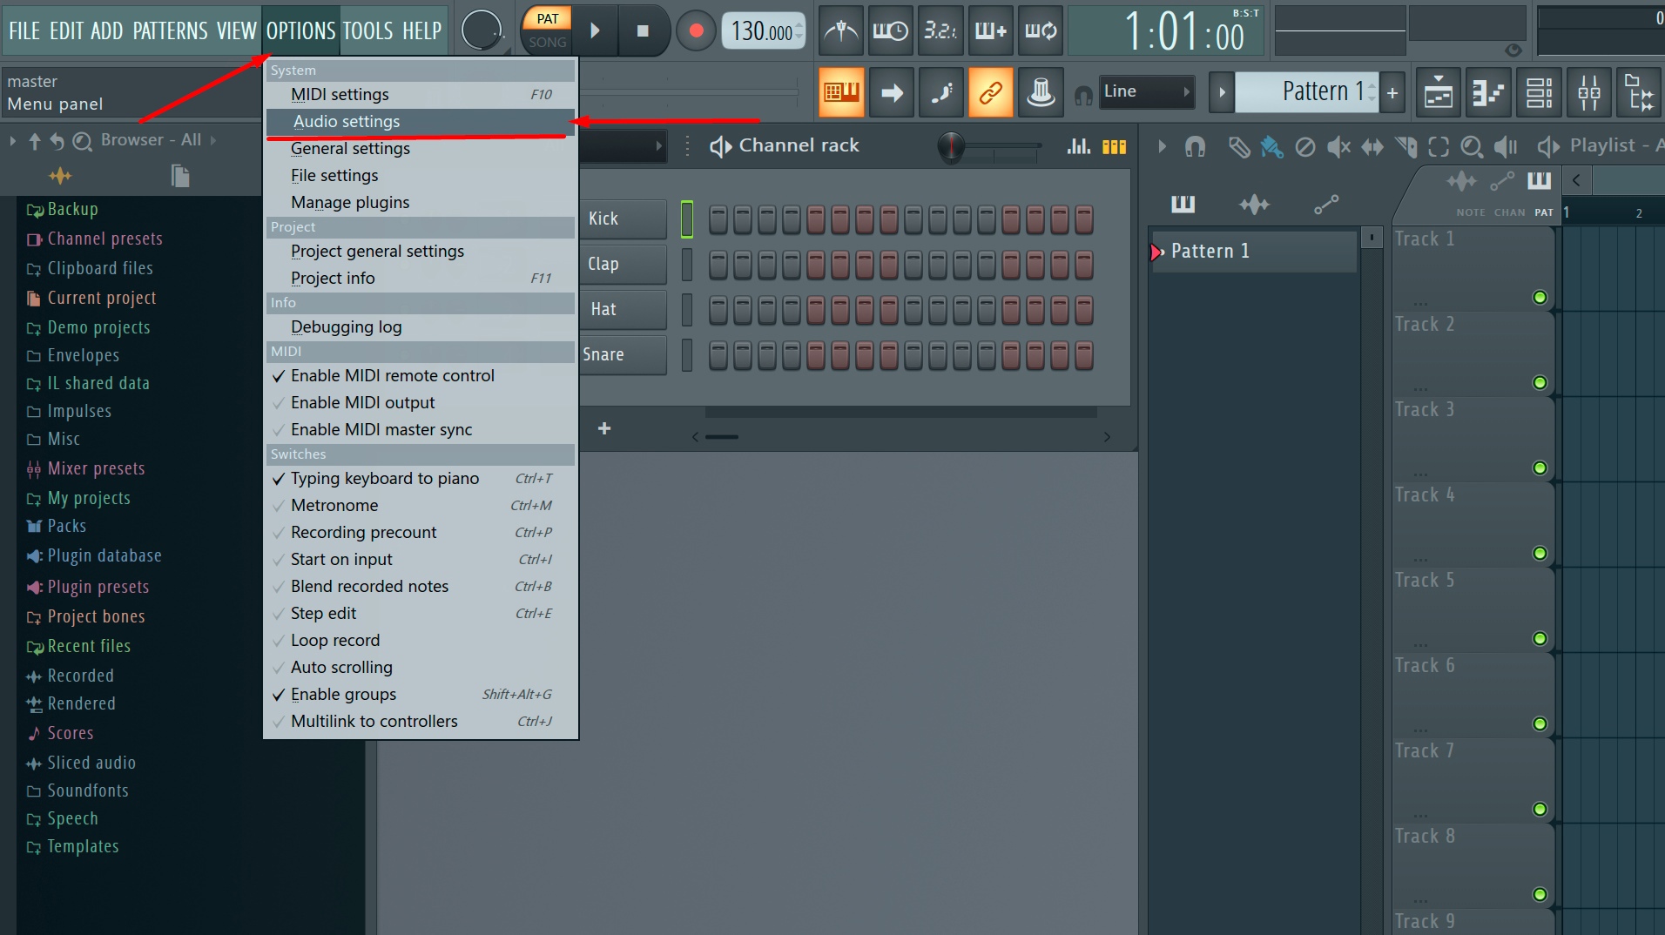Screen dimensions: 1665x935
Task: Open the Line snap dropdown
Action: [x=1146, y=91]
